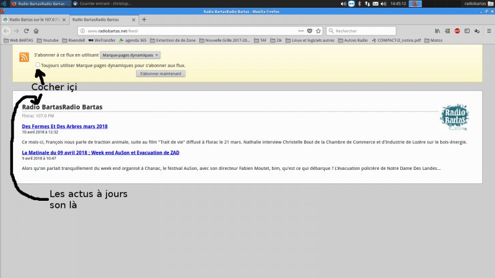
Task: Click the blue circular tray icon
Action: coord(351,4)
